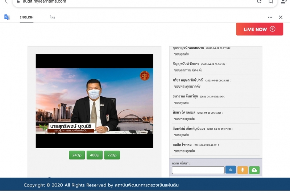Click the profile icon in the browser toolbar
Screen dimensions: 290x193
click(283, 2)
